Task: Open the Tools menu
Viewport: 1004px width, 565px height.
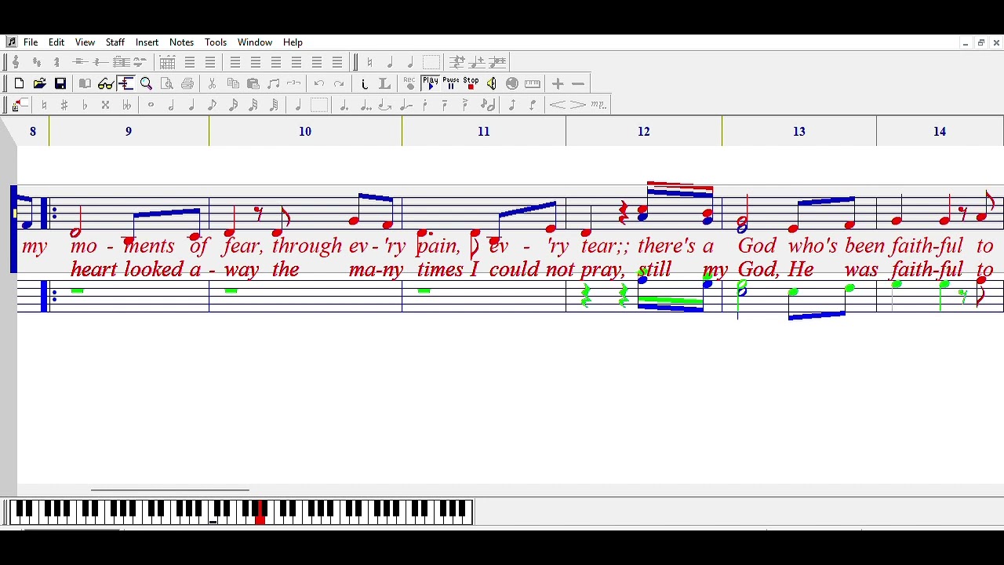Action: [216, 42]
